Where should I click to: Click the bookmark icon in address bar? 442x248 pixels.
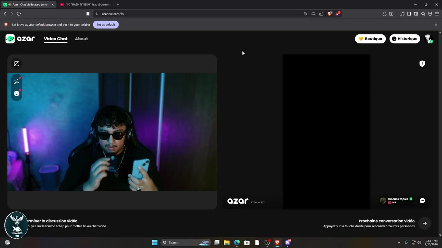tap(88, 14)
